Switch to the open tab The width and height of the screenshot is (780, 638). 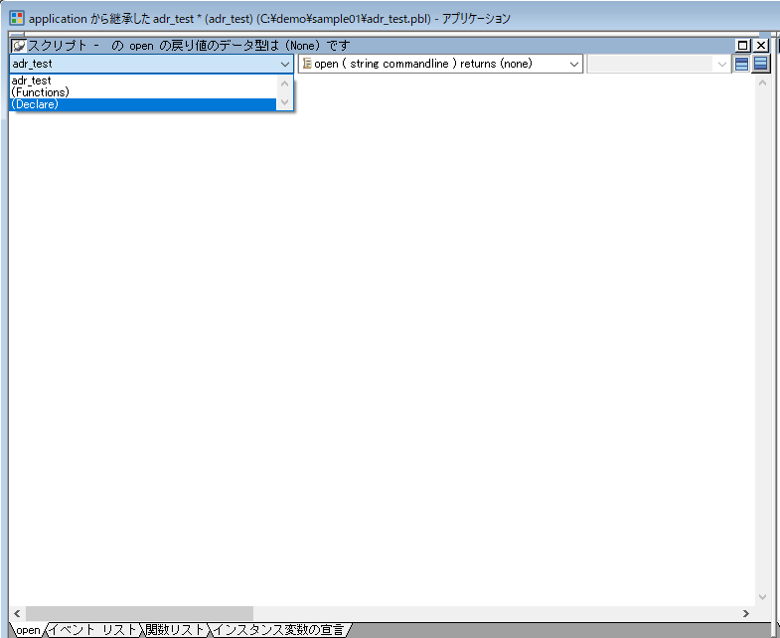pos(28,630)
